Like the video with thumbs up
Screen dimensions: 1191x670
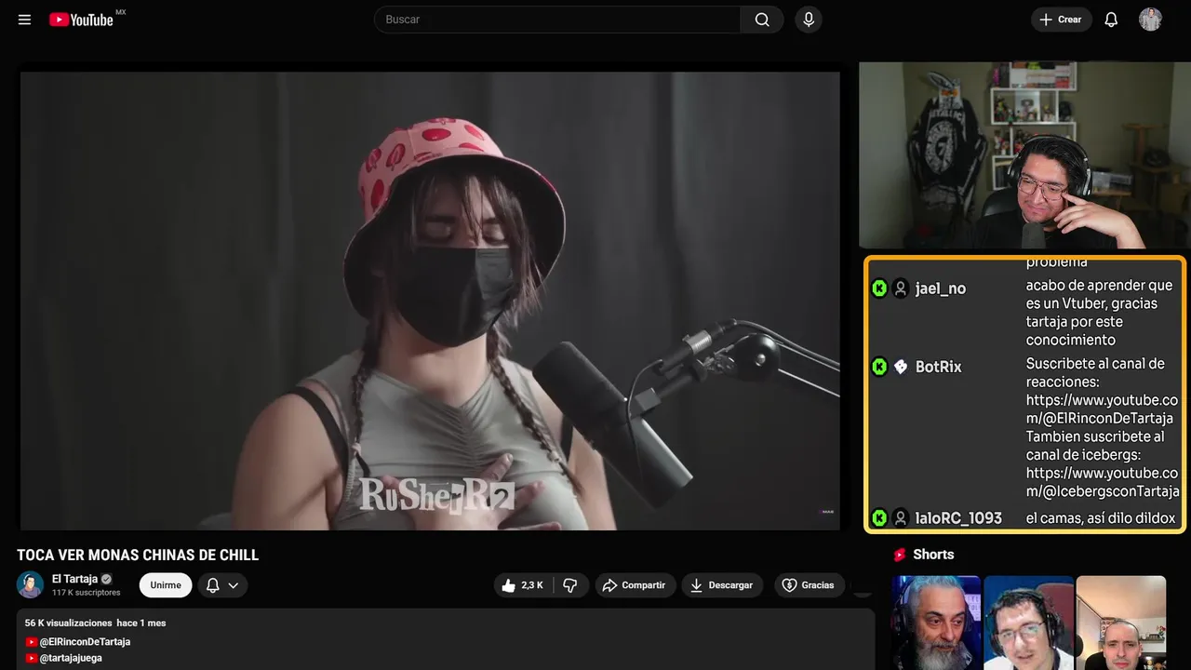[x=522, y=585]
